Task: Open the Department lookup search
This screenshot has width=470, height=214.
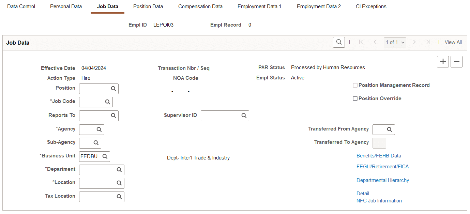Action: click(119, 169)
